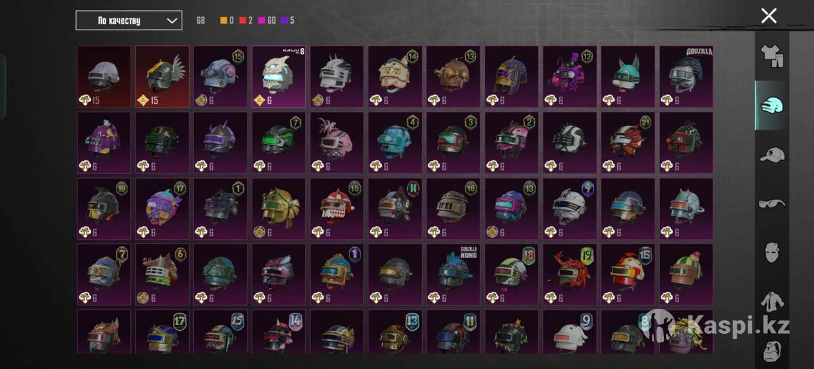Select the helmet category icon in sidebar
This screenshot has width=814, height=369.
772,106
